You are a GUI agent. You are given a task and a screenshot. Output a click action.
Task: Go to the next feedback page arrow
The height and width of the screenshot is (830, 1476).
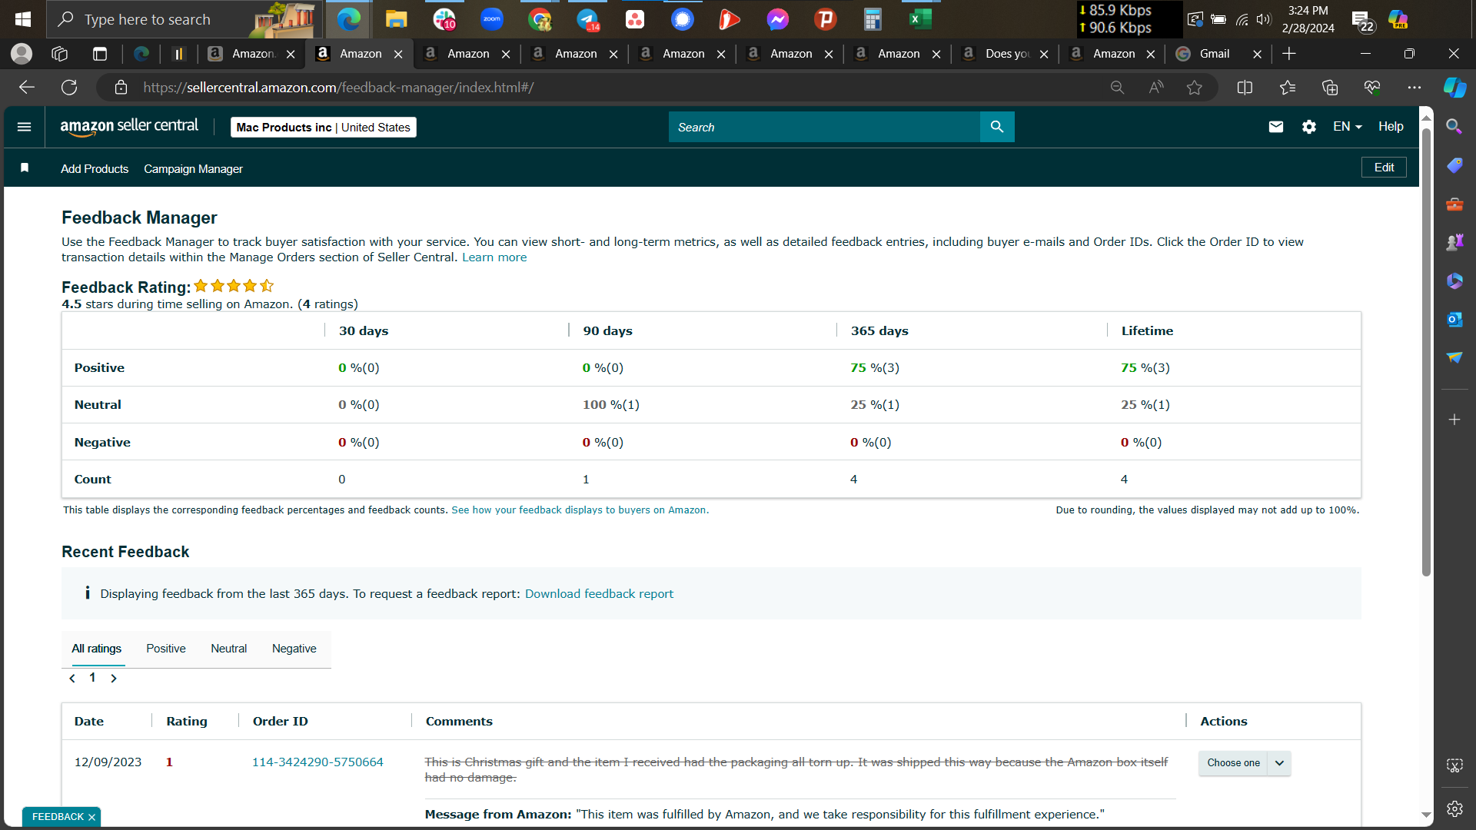[x=114, y=679]
